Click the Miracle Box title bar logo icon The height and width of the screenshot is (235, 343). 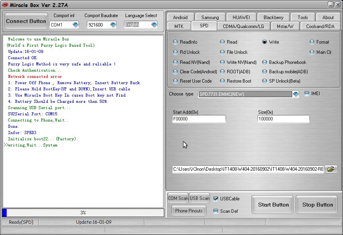tap(5, 5)
